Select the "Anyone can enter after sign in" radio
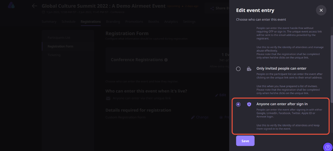This screenshot has width=333, height=151. pyautogui.click(x=238, y=104)
